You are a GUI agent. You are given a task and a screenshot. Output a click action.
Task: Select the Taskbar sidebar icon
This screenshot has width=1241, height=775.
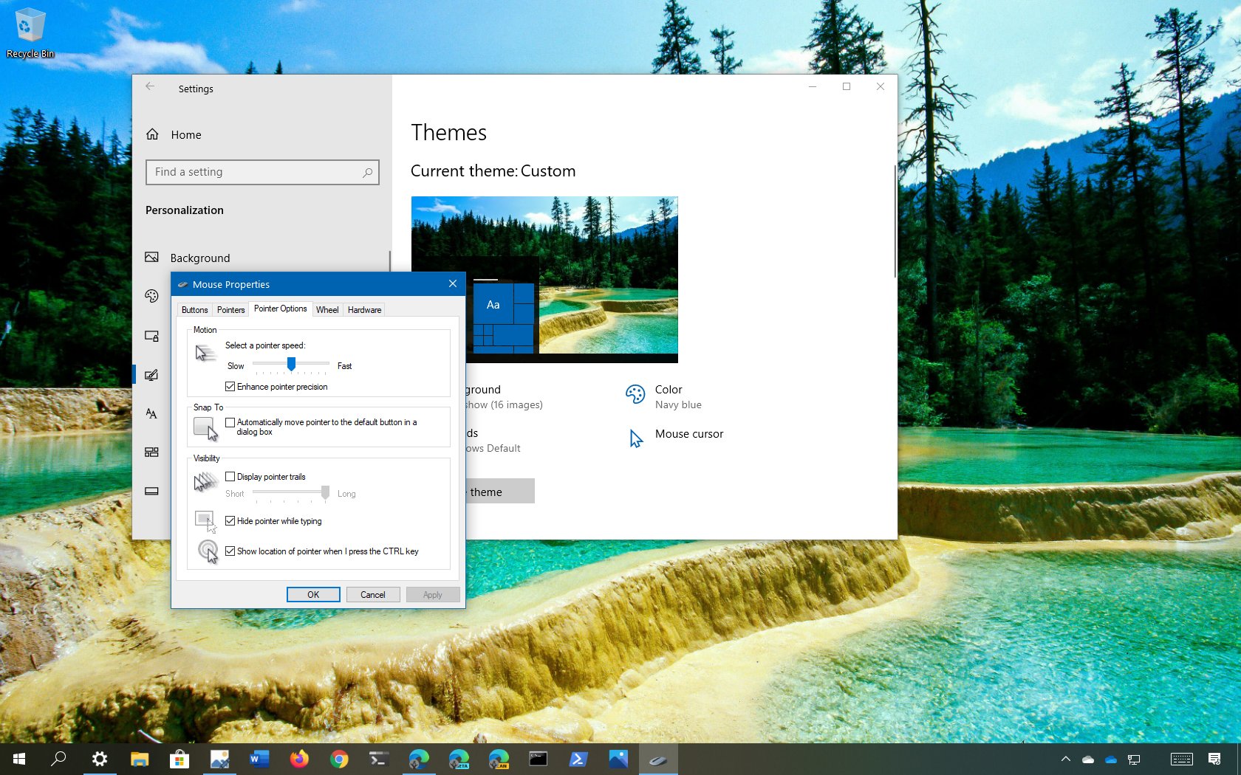151,491
